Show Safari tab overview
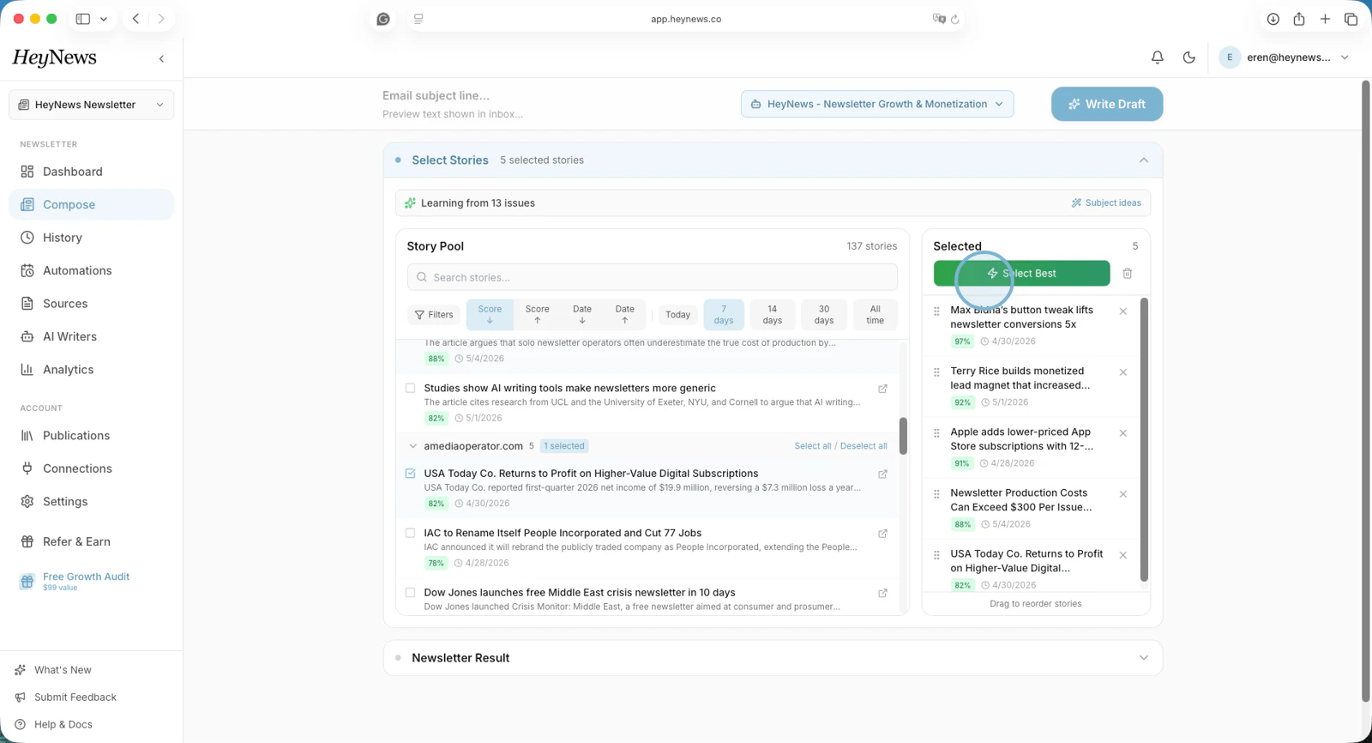Screen dimensions: 1372x743 click(x=1351, y=19)
